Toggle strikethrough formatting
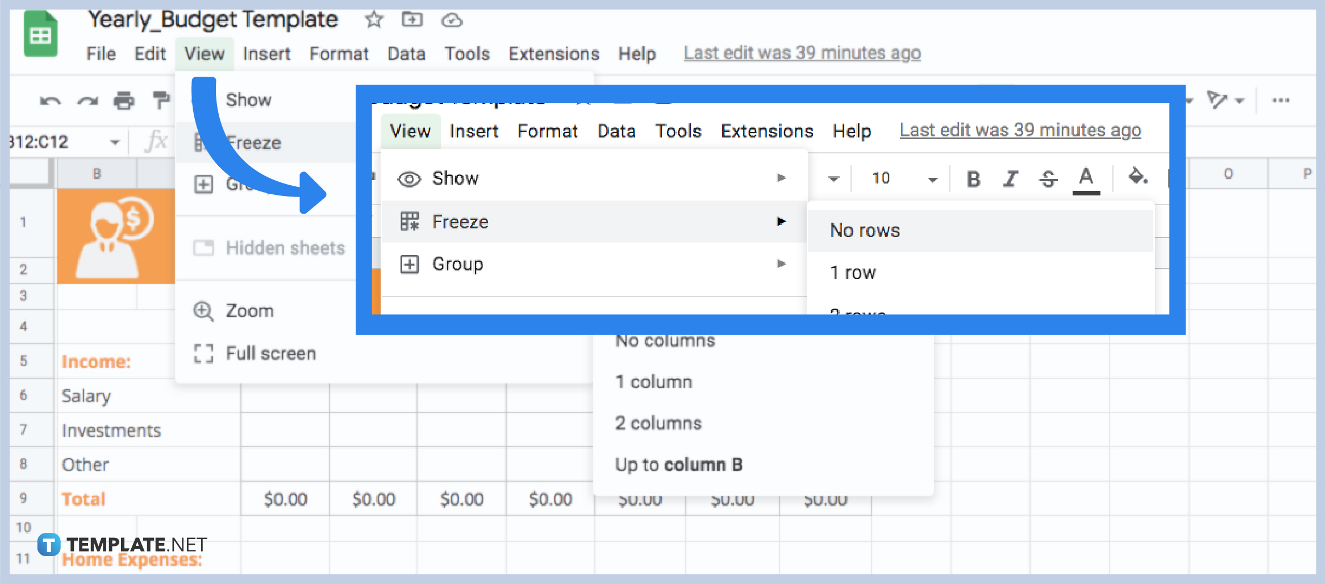The width and height of the screenshot is (1326, 584). pyautogui.click(x=1048, y=178)
